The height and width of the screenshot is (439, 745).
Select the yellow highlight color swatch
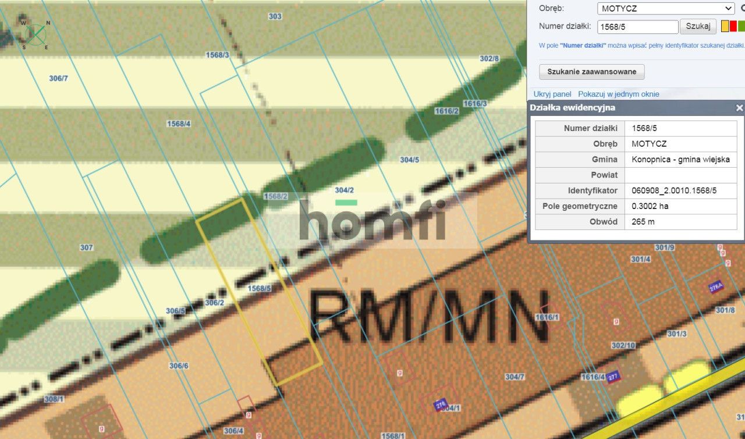click(725, 26)
